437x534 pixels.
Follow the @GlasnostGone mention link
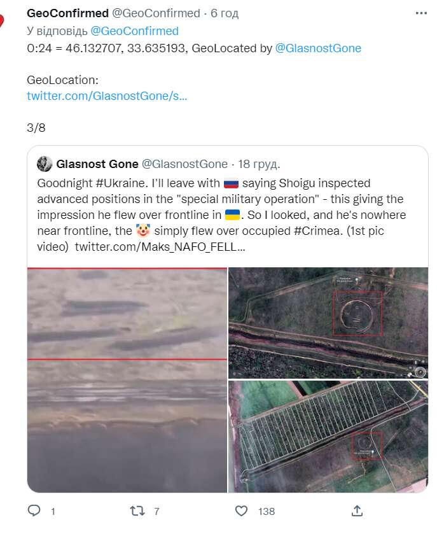click(318, 48)
